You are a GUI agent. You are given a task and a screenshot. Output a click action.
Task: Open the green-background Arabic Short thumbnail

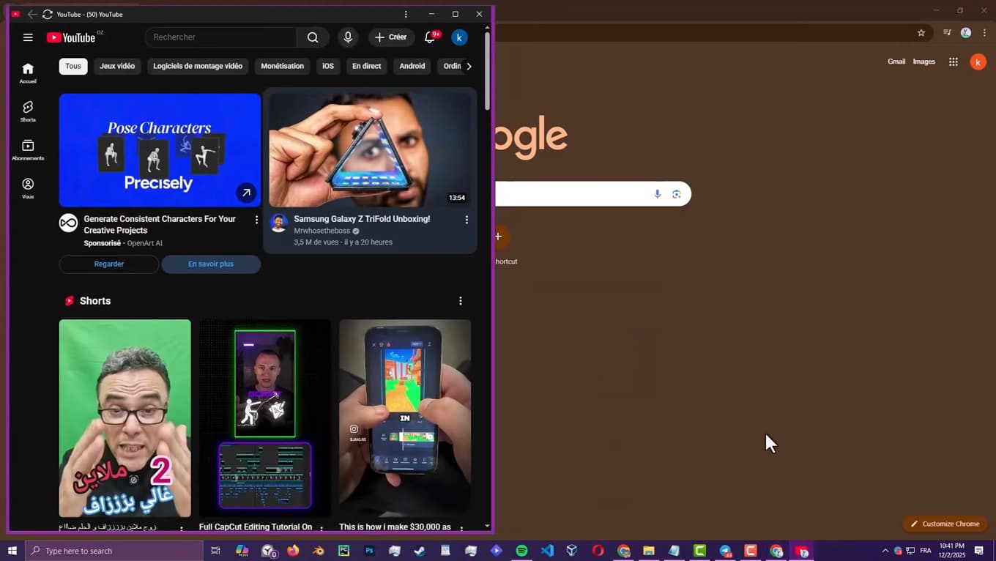[x=125, y=418]
